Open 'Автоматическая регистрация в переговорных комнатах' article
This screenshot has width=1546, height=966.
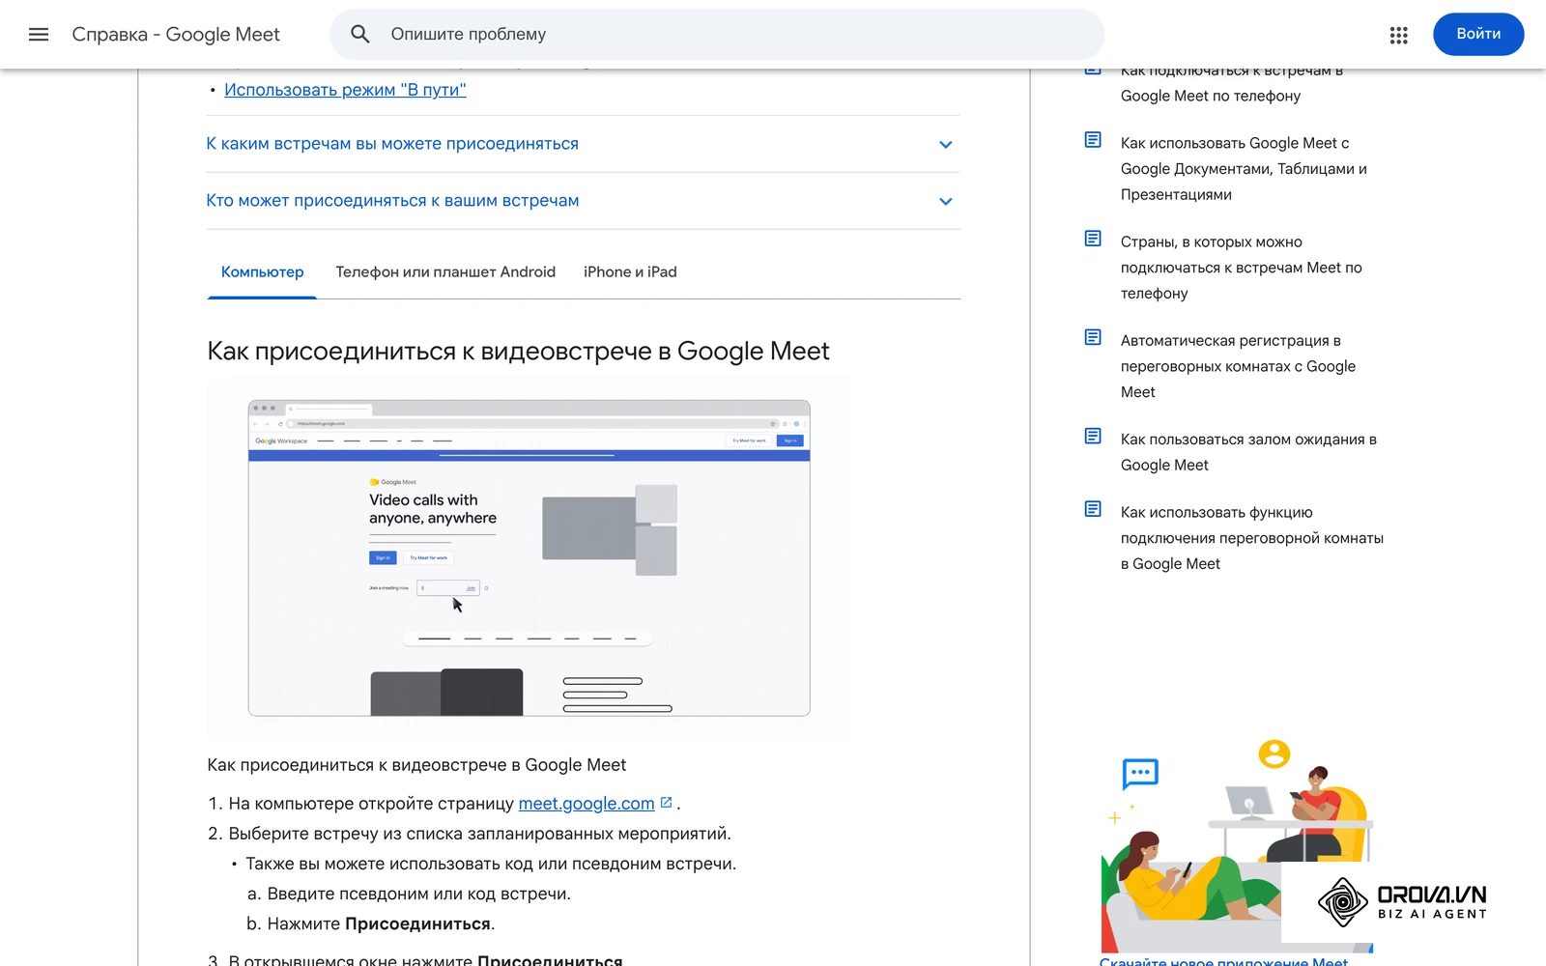click(x=1238, y=366)
